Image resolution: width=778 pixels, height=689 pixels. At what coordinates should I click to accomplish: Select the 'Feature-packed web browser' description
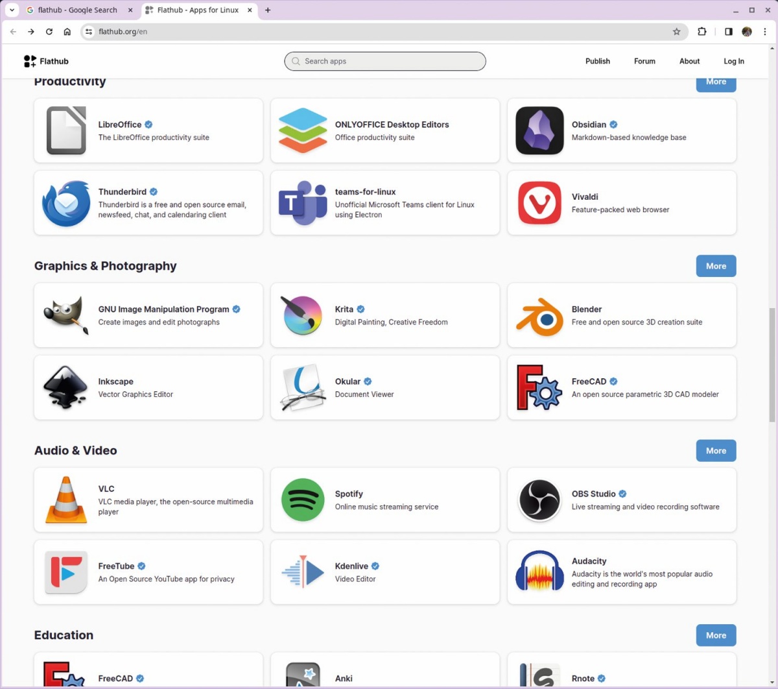click(620, 210)
